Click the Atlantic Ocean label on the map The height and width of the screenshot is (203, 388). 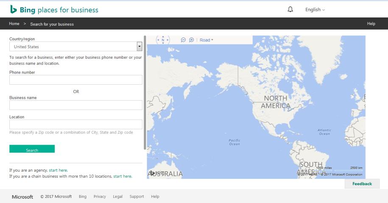(324, 132)
